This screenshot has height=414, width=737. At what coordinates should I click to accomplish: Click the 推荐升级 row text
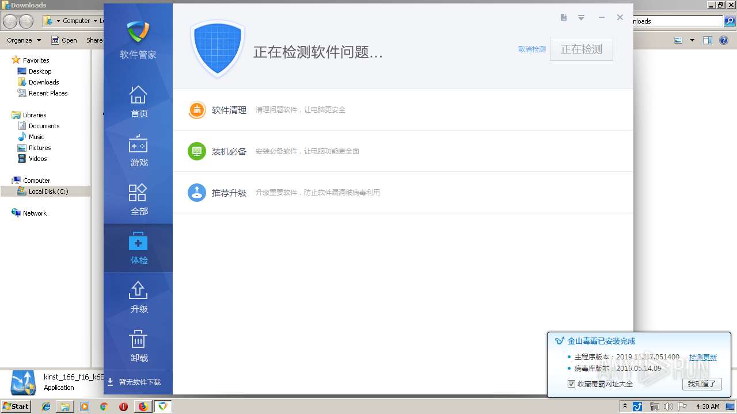click(x=229, y=193)
